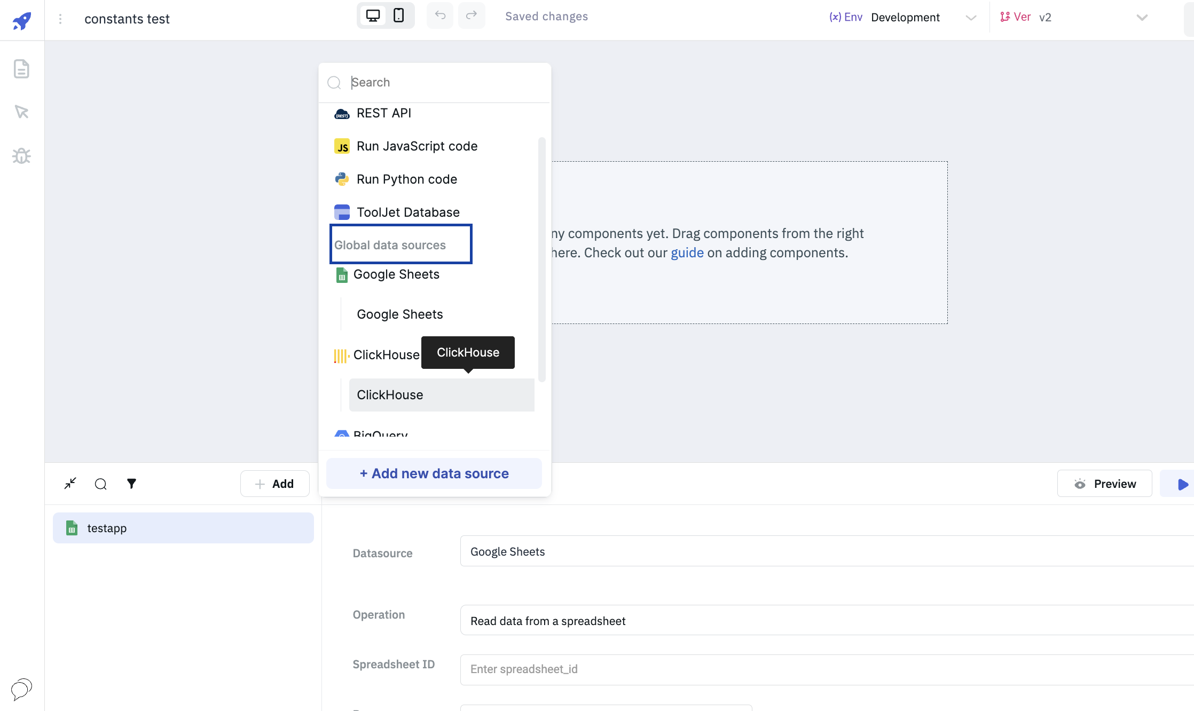Image resolution: width=1194 pixels, height=711 pixels.
Task: Open the query filter funnel icon
Action: 131,484
